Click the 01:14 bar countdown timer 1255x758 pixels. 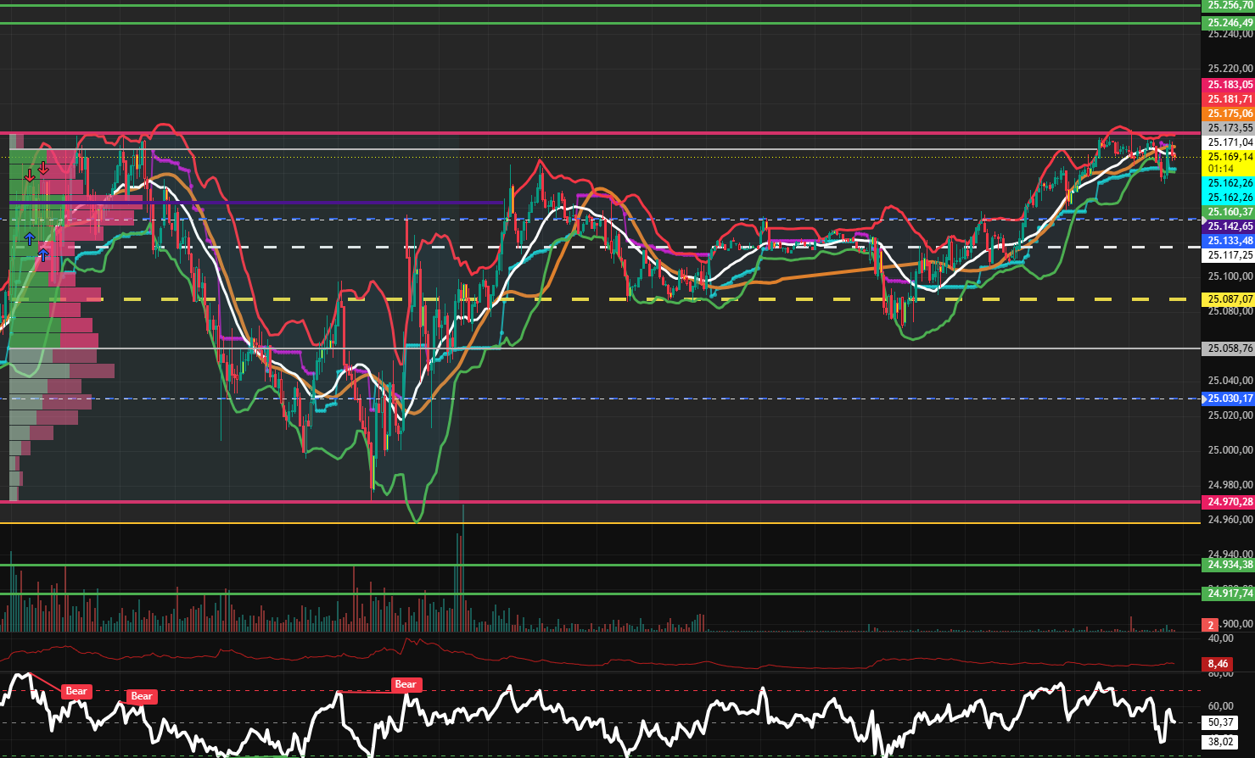(x=1222, y=169)
